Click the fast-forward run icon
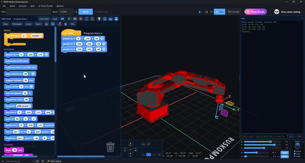This screenshot has height=163, width=305. click(x=63, y=19)
